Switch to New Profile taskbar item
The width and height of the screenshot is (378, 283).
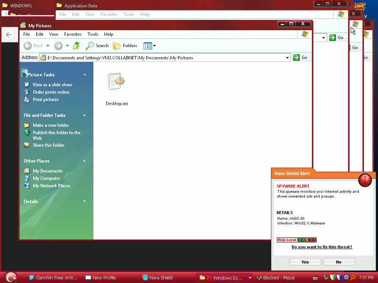101,278
